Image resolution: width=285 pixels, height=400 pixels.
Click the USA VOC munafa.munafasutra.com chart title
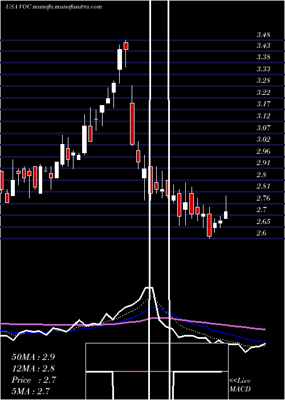pyautogui.click(x=54, y=7)
